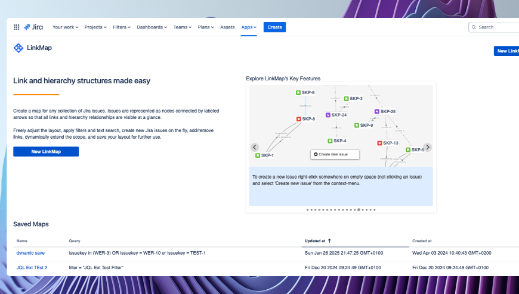The width and height of the screenshot is (519, 294).
Task: Open the JQL Ext TEst 2 map
Action: [32, 268]
